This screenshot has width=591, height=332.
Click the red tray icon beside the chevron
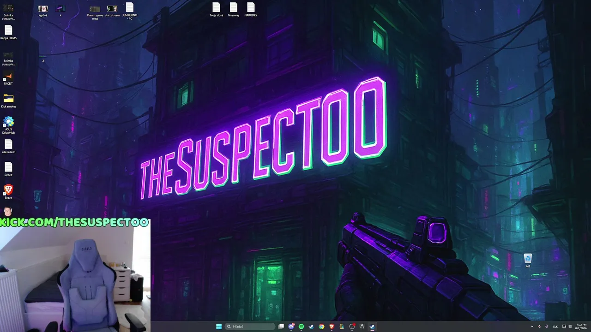click(x=539, y=326)
